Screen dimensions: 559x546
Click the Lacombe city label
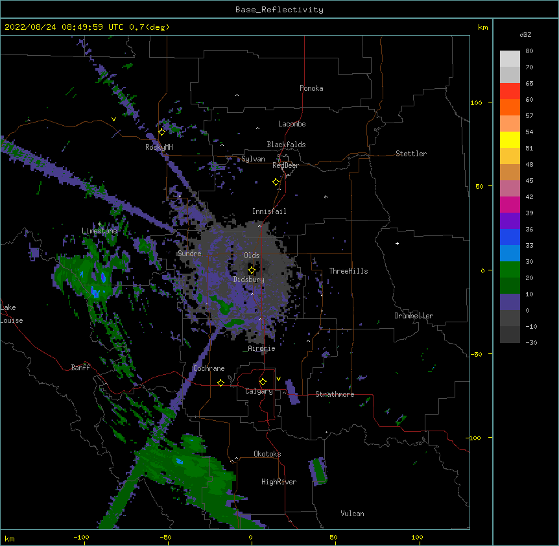point(292,124)
